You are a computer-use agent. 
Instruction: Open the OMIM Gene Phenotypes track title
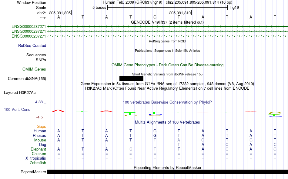coord(168,65)
